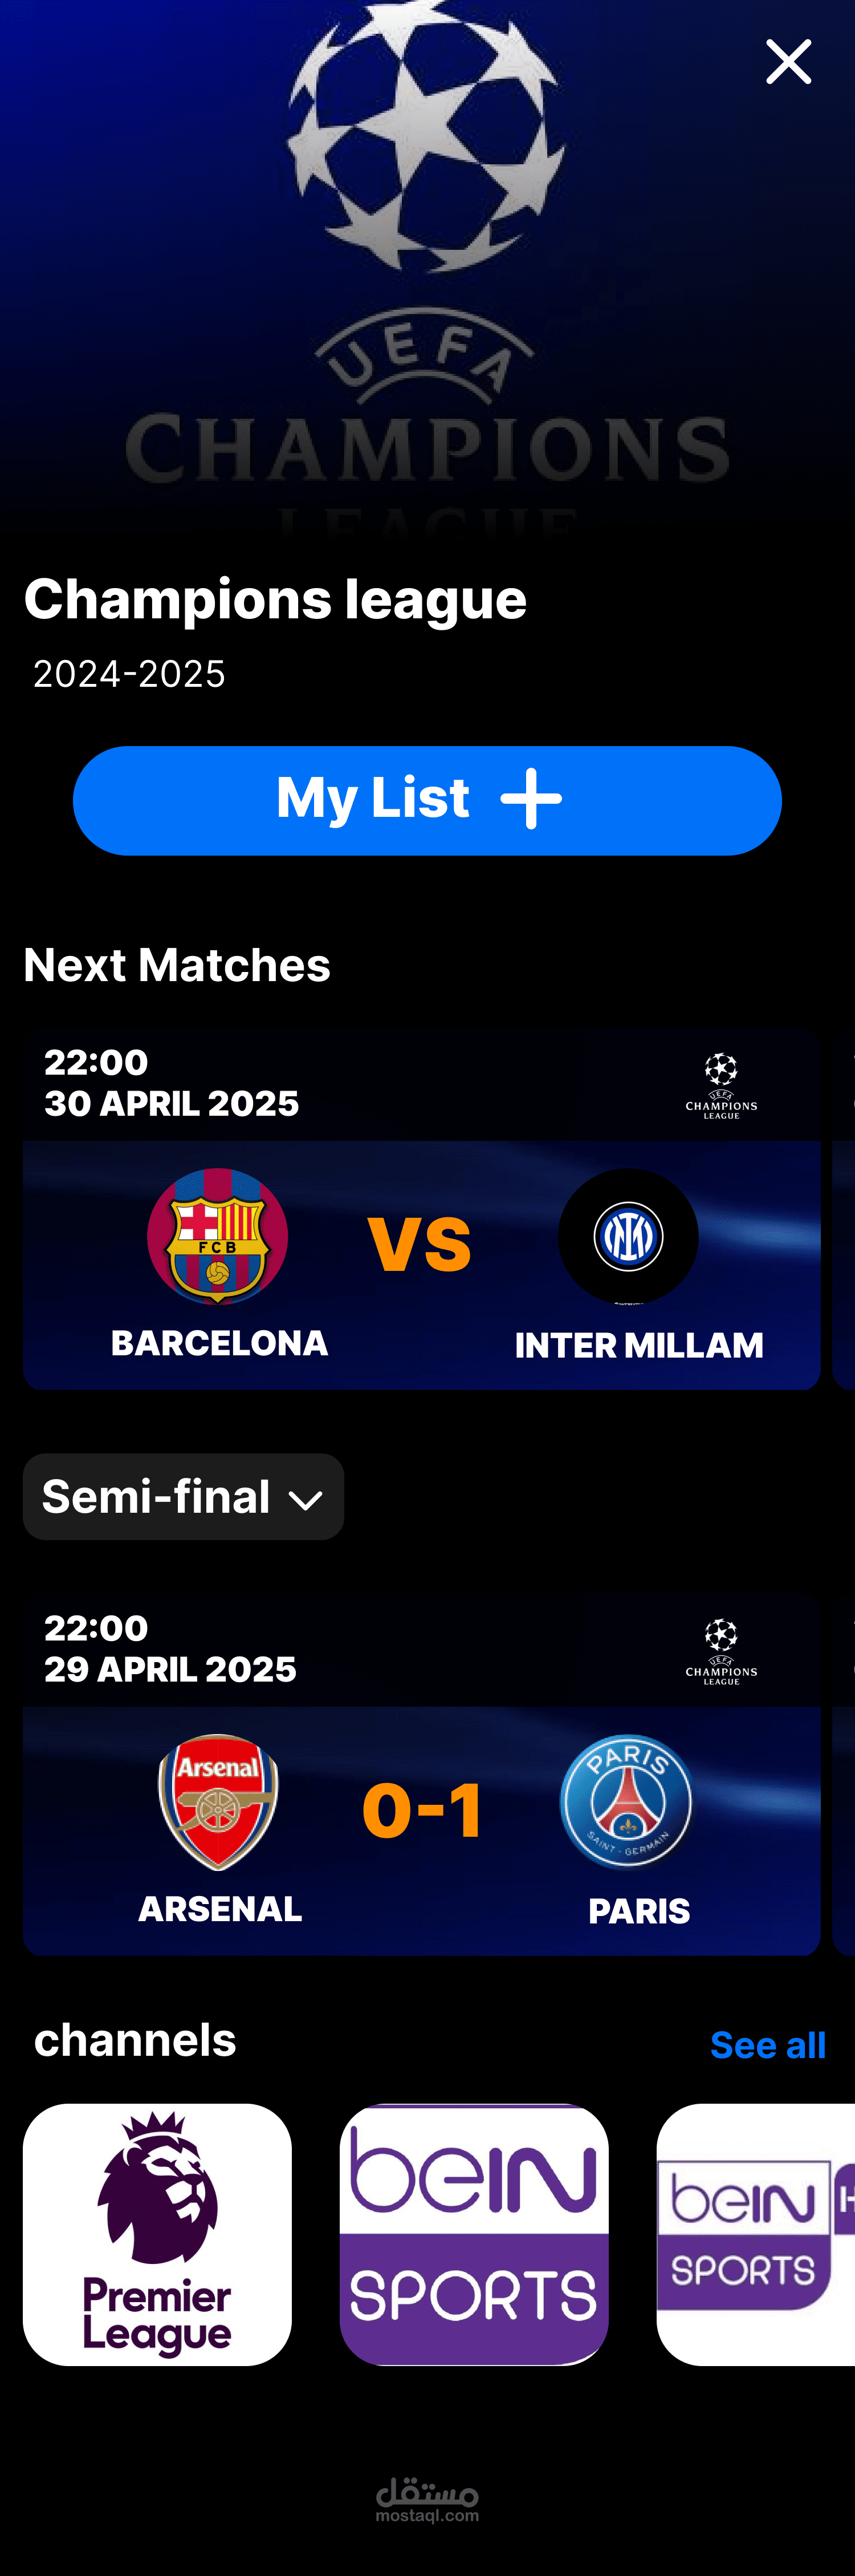Close the Champions league details screen
The width and height of the screenshot is (855, 2576).
[x=788, y=62]
